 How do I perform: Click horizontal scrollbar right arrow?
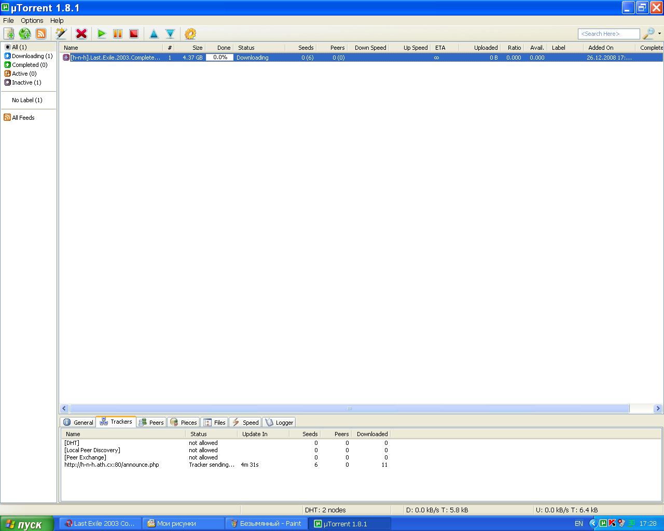click(x=658, y=409)
